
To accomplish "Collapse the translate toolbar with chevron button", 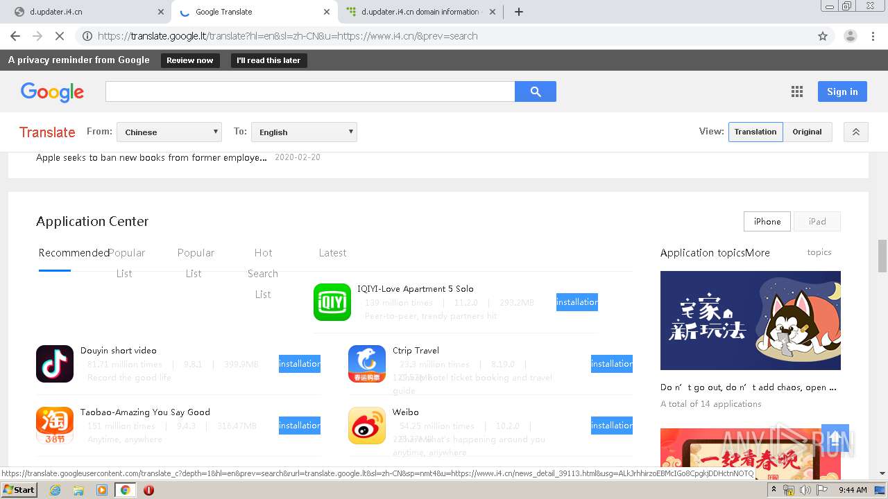I will [x=855, y=132].
